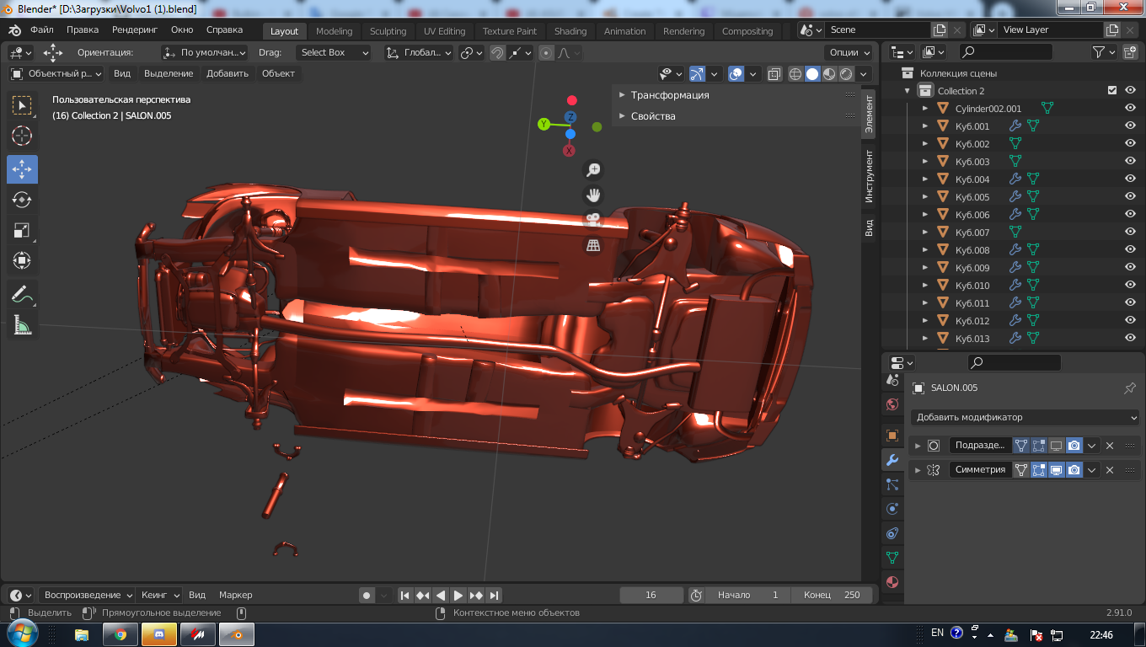Open the Добавить menu in viewport header
Image resolution: width=1146 pixels, height=647 pixels.
click(x=228, y=74)
